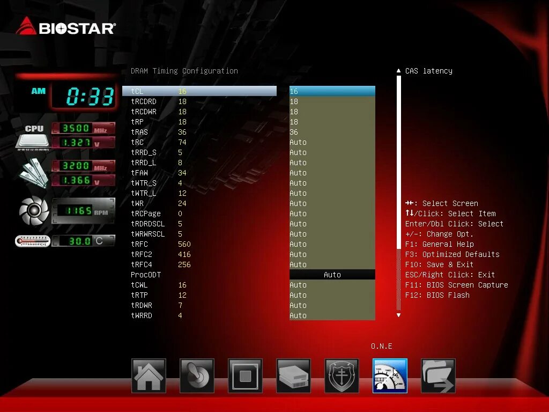Click the tRCDRD row label
The width and height of the screenshot is (549, 412).
144,101
